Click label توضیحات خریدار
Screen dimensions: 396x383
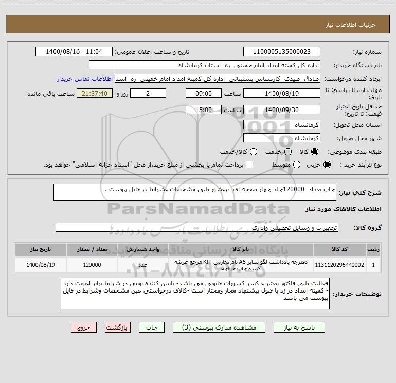pos(357,294)
